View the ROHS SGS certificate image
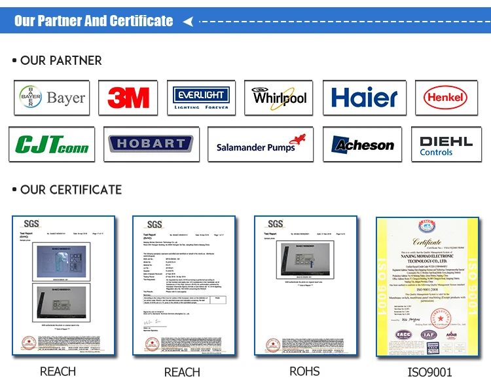 [306, 285]
